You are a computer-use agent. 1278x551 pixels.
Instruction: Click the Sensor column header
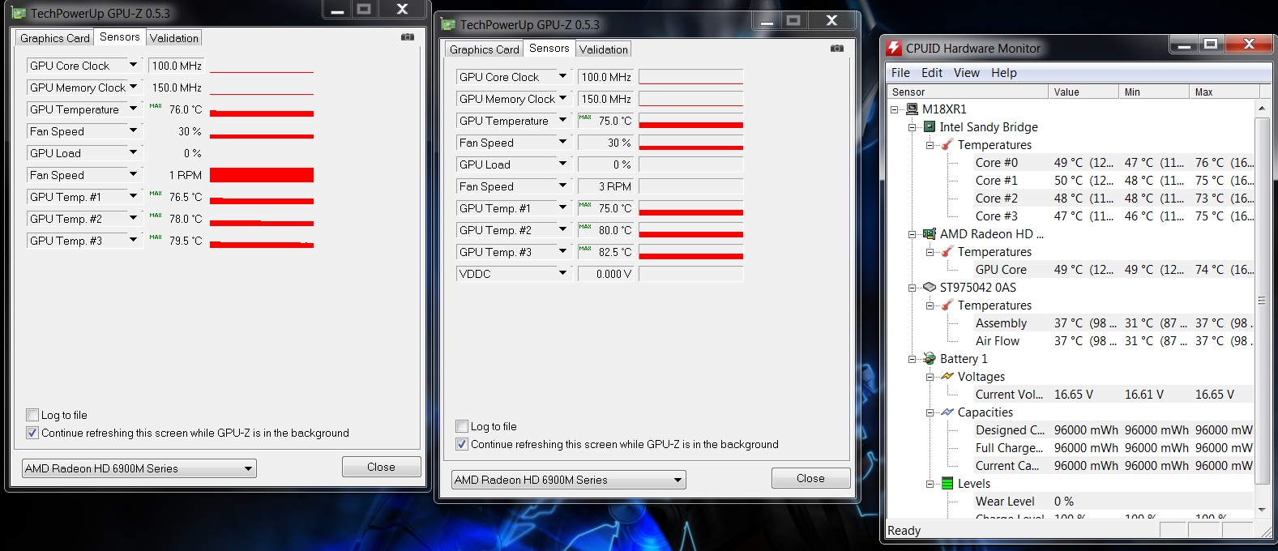pos(968,92)
